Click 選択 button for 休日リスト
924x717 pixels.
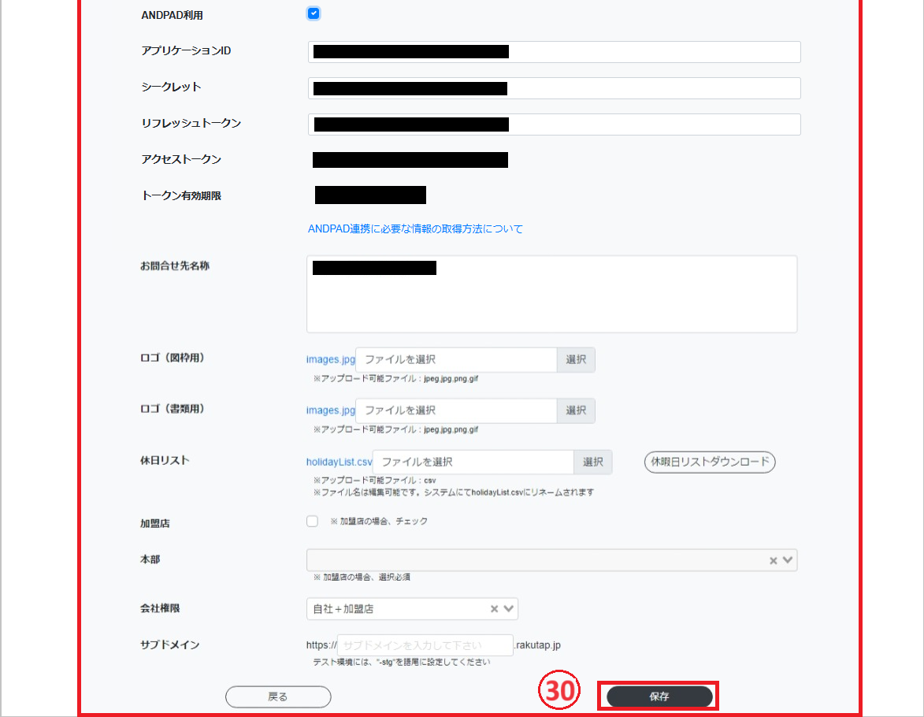(593, 462)
